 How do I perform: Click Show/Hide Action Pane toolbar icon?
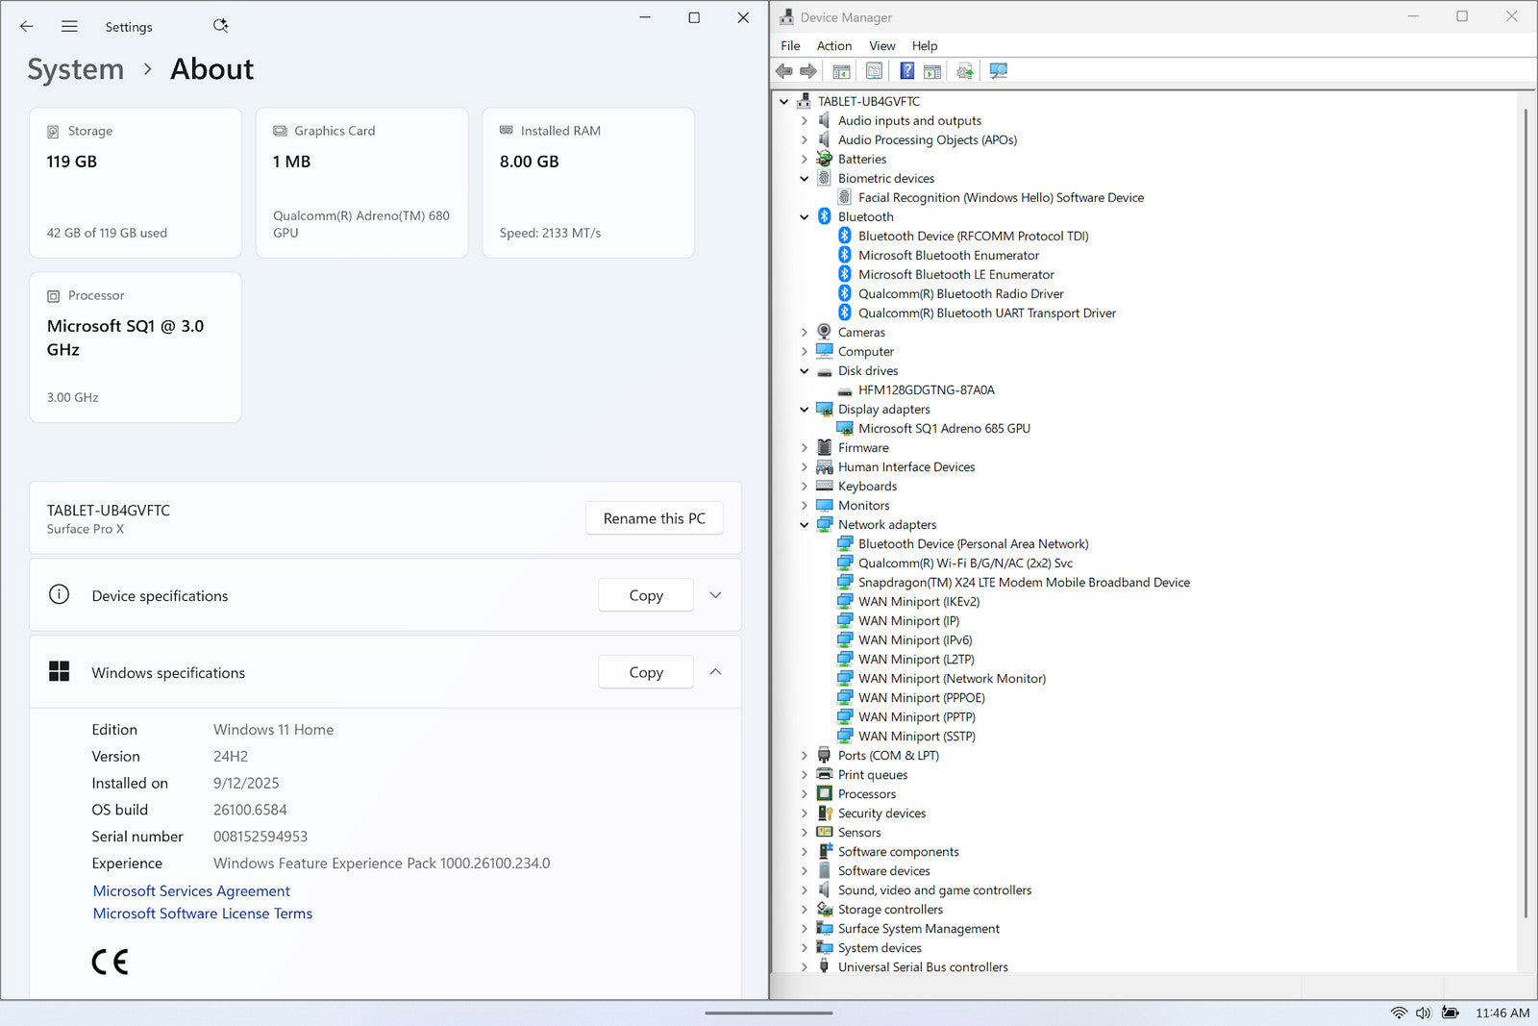[932, 71]
